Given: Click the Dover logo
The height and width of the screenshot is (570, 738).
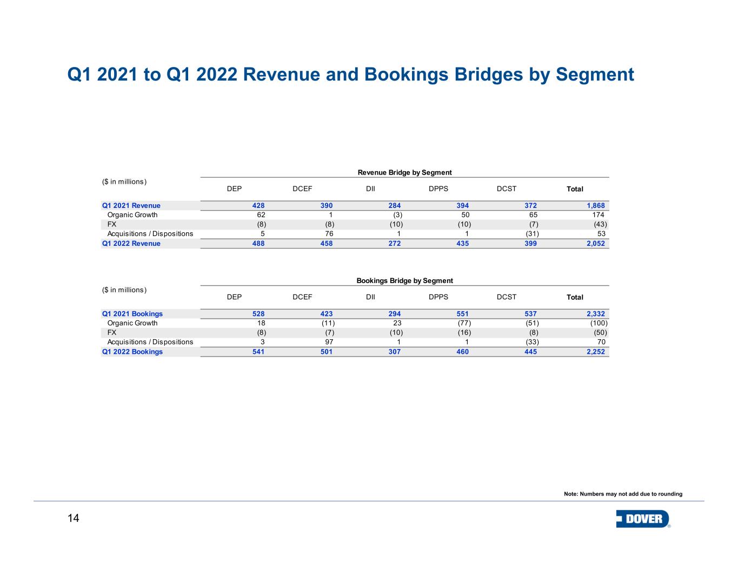Looking at the screenshot, I should (643, 519).
